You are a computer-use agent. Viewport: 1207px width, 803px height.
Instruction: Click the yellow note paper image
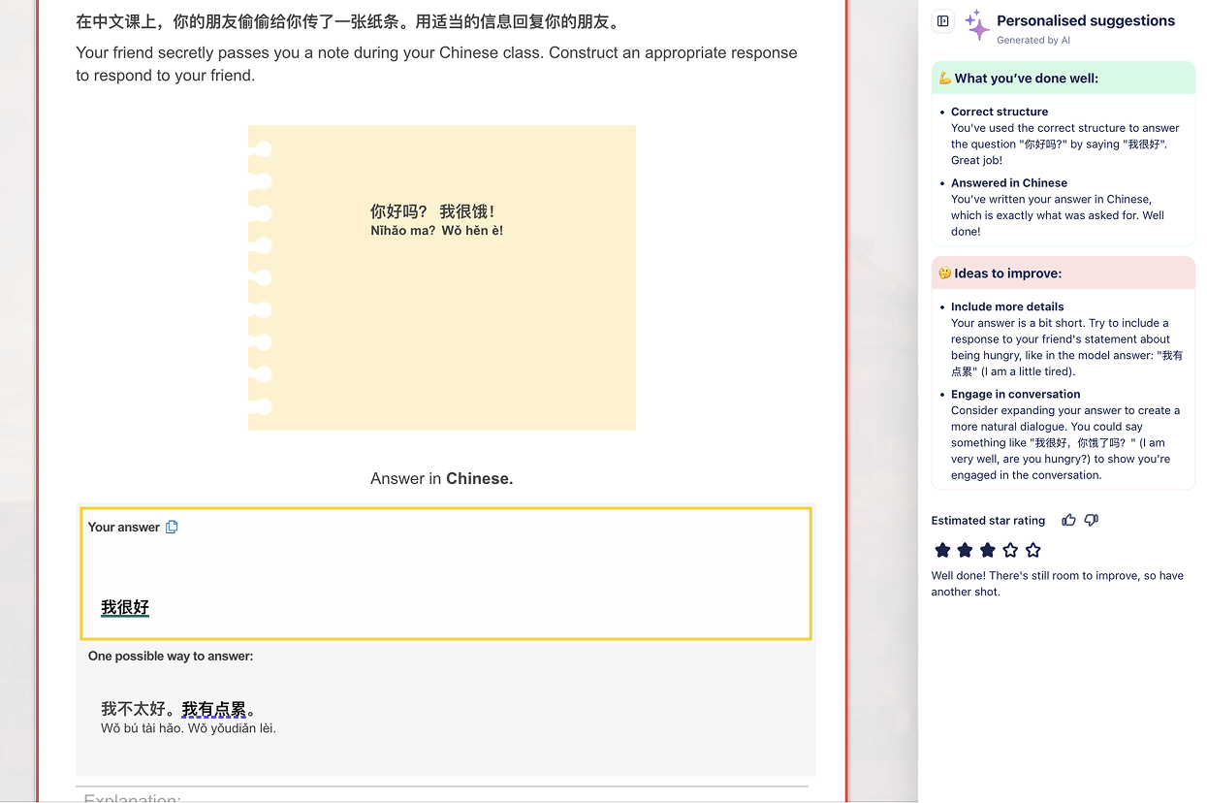tap(442, 277)
